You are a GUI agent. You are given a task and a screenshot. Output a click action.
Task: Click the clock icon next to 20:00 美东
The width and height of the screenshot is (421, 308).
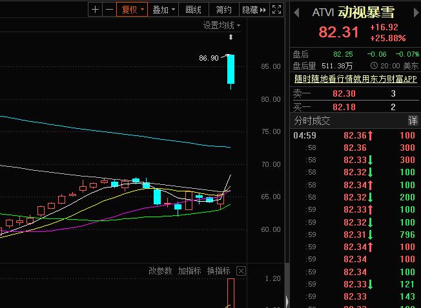point(374,66)
